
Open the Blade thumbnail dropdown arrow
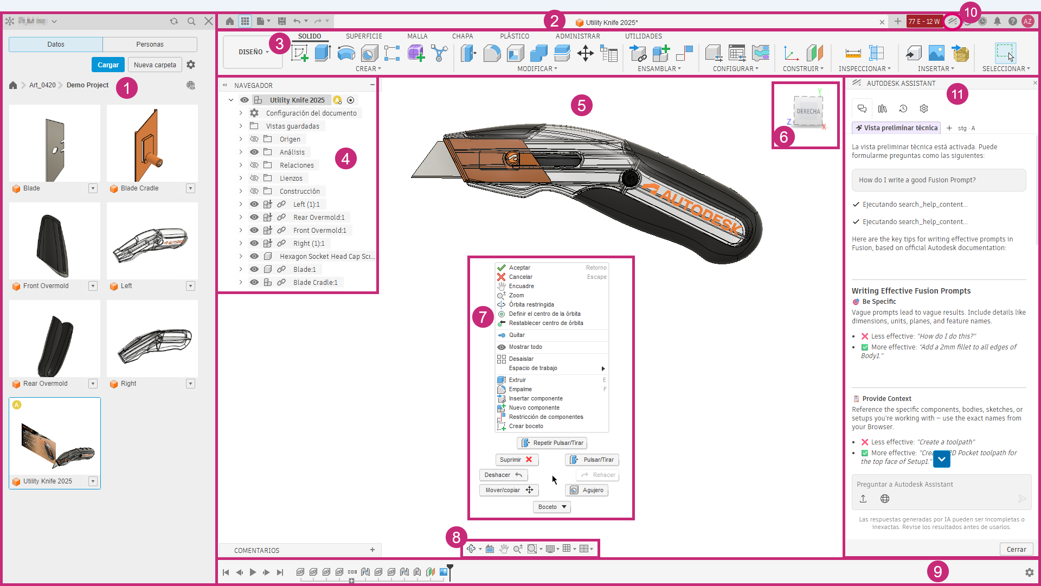[93, 188]
